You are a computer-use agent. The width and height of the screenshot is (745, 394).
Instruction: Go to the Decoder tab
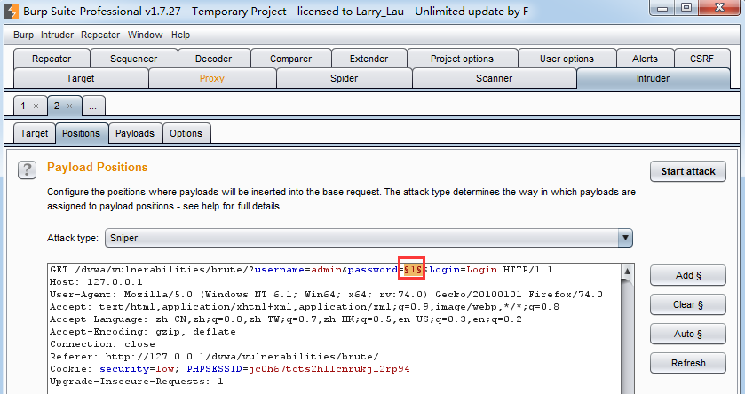click(213, 59)
